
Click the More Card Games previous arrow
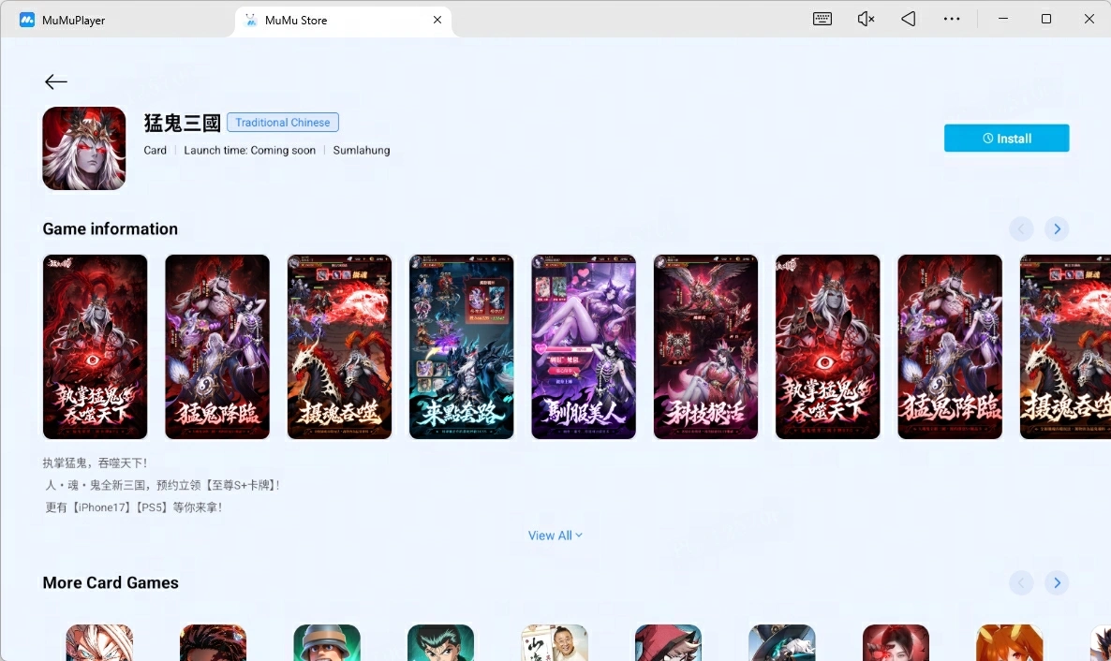click(x=1021, y=582)
